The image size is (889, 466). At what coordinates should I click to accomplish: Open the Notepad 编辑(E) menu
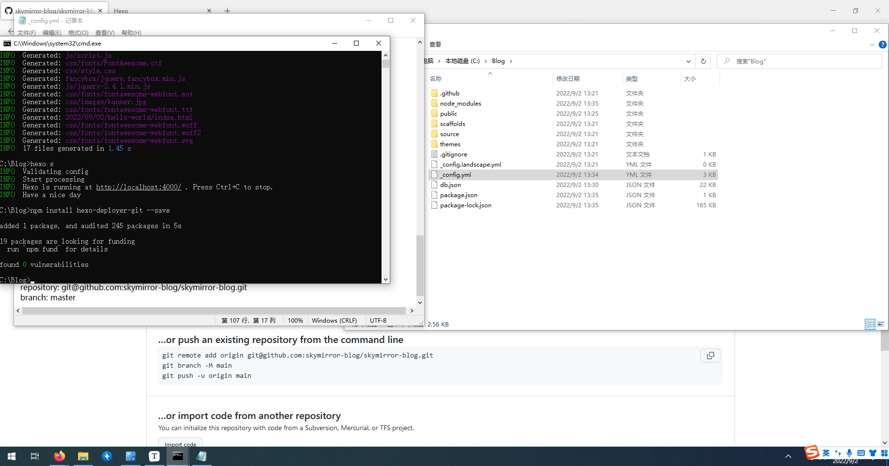point(52,33)
